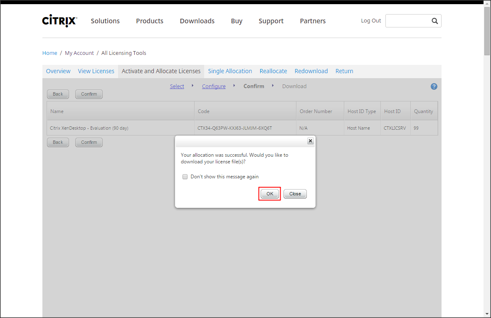
Task: Check "Don't show this message again"
Action: point(185,177)
